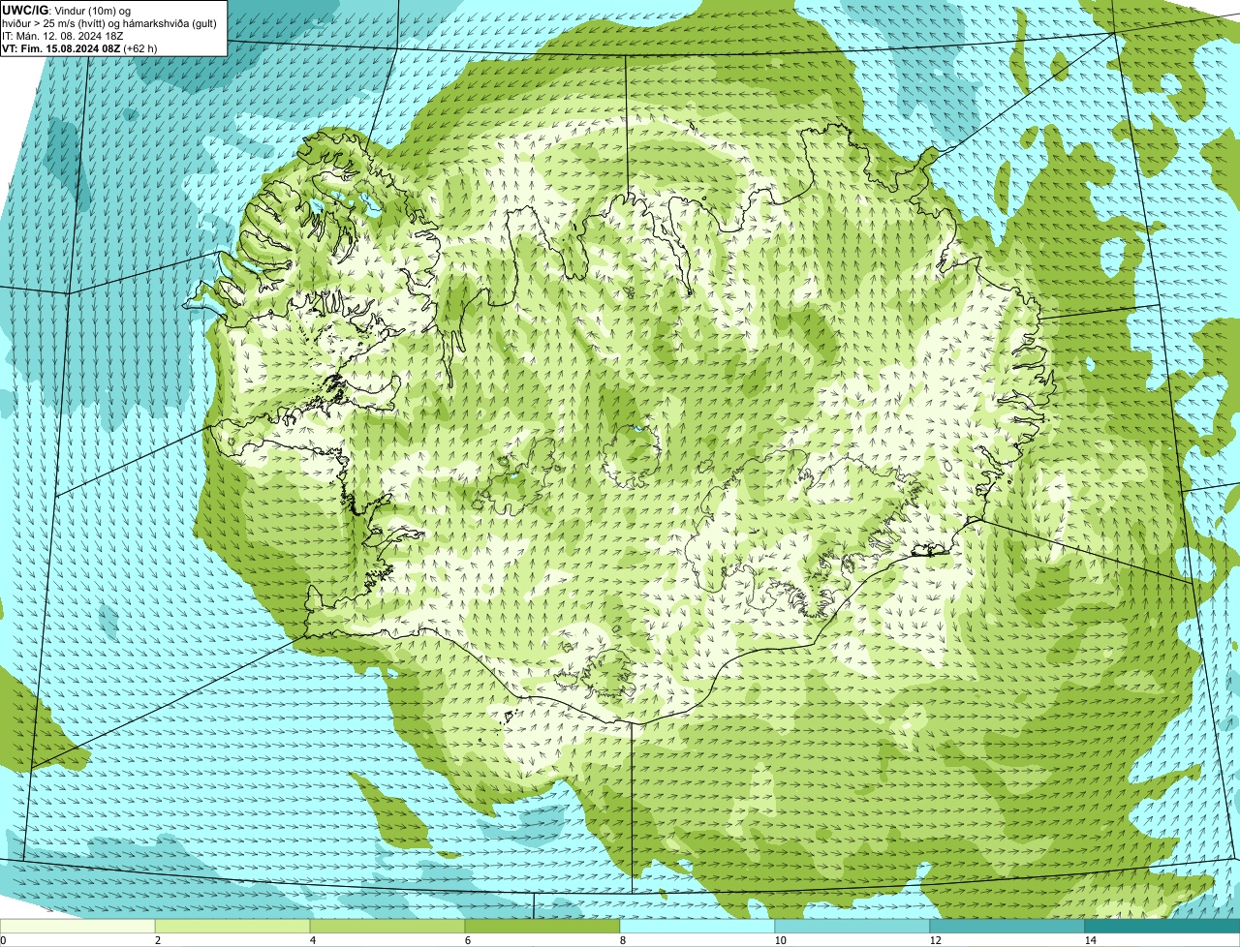This screenshot has height=947, width=1240.
Task: Click the pale cyan 8–10 m/s legend swatch
Action: point(697,927)
